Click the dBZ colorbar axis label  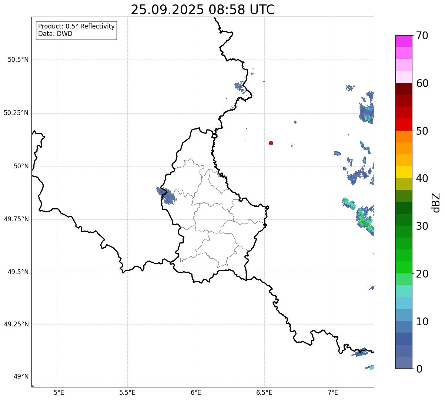[436, 202]
